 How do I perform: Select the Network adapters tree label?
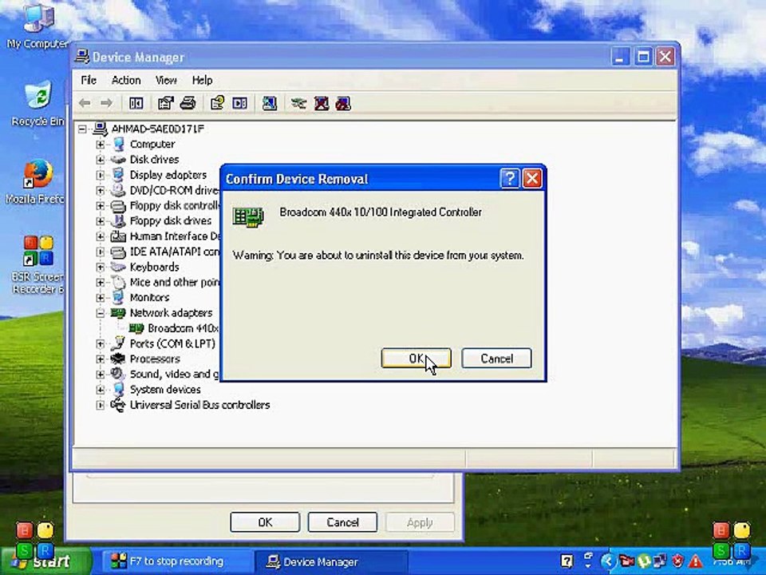pyautogui.click(x=171, y=313)
